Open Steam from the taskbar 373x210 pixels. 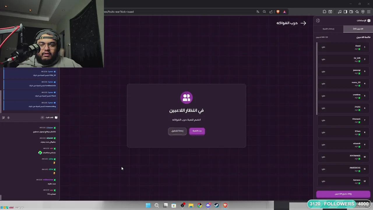tap(217, 205)
